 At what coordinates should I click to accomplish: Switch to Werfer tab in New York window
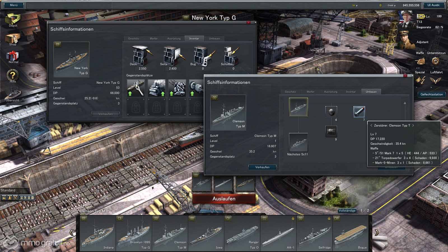tap(154, 39)
